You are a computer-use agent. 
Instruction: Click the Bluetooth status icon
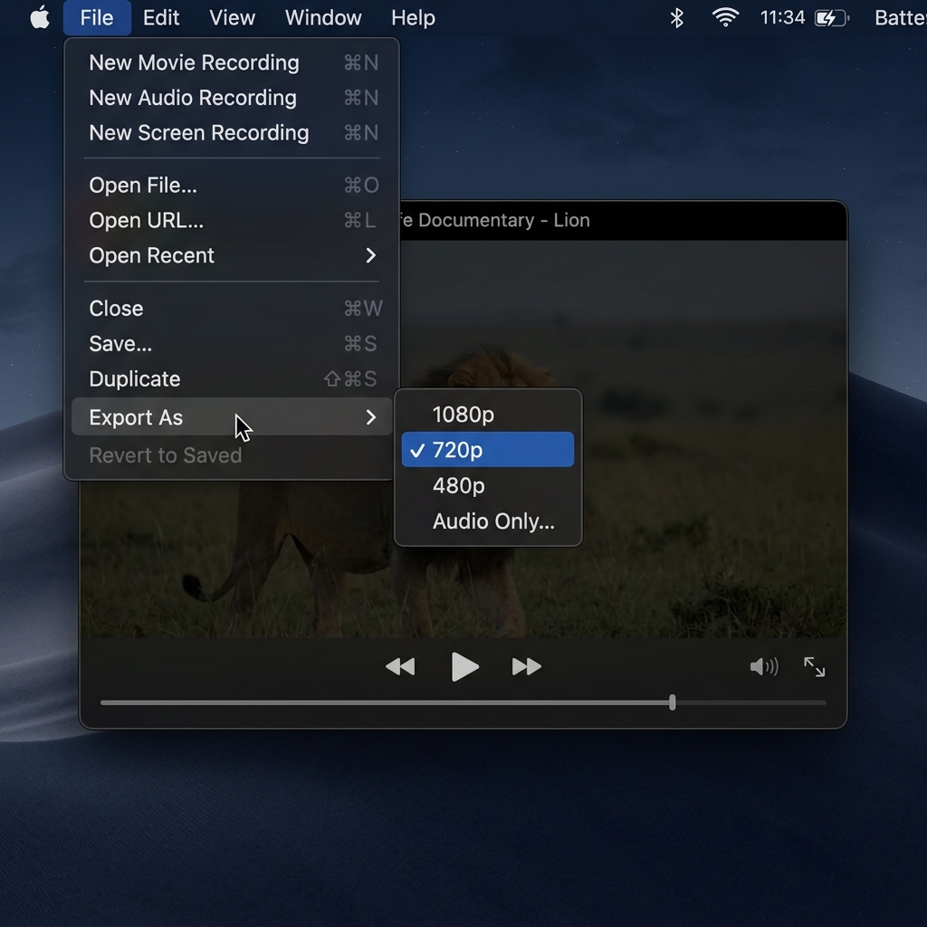(x=677, y=18)
